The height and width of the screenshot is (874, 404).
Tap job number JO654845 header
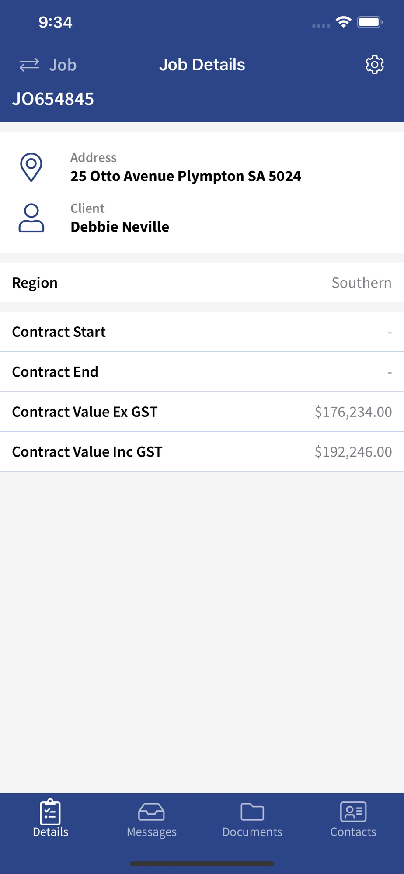(x=53, y=99)
